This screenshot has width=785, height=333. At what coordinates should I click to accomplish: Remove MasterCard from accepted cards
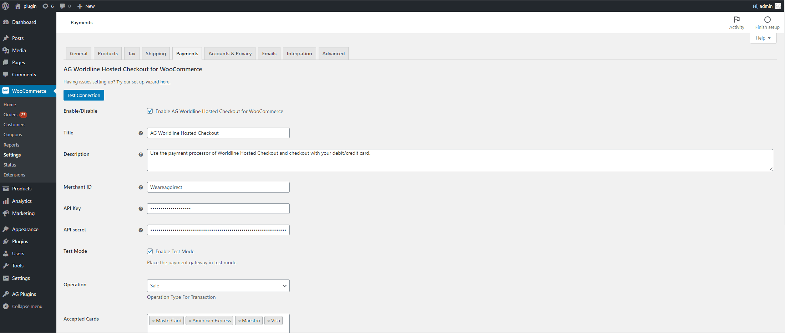(x=153, y=321)
